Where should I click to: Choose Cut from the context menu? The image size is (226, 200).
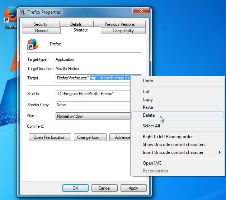click(178, 92)
